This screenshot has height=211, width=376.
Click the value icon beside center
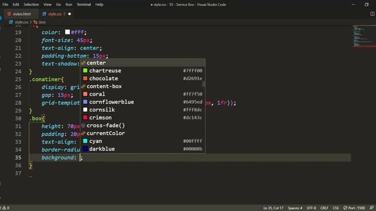click(x=83, y=63)
